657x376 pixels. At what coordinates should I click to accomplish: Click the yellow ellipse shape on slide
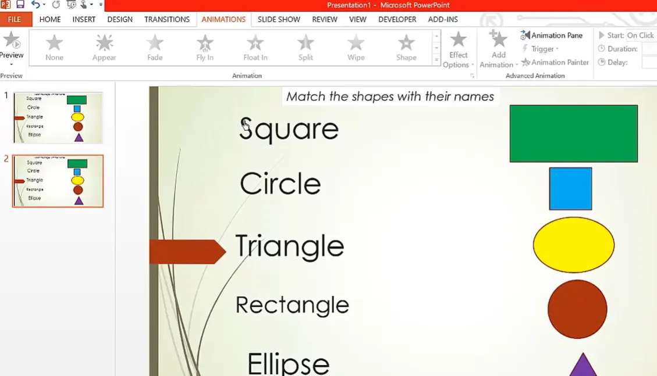573,245
